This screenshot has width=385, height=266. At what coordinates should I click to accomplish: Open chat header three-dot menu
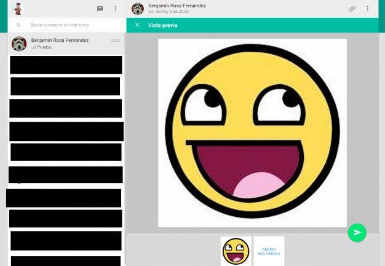point(367,9)
